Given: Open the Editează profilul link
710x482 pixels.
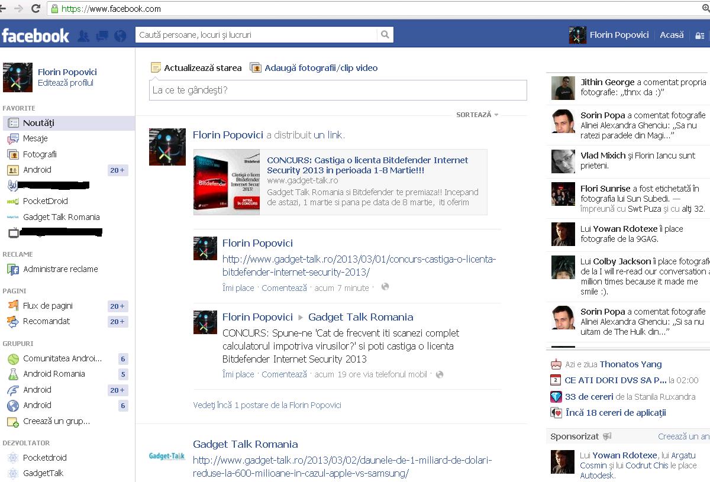Looking at the screenshot, I should point(66,83).
